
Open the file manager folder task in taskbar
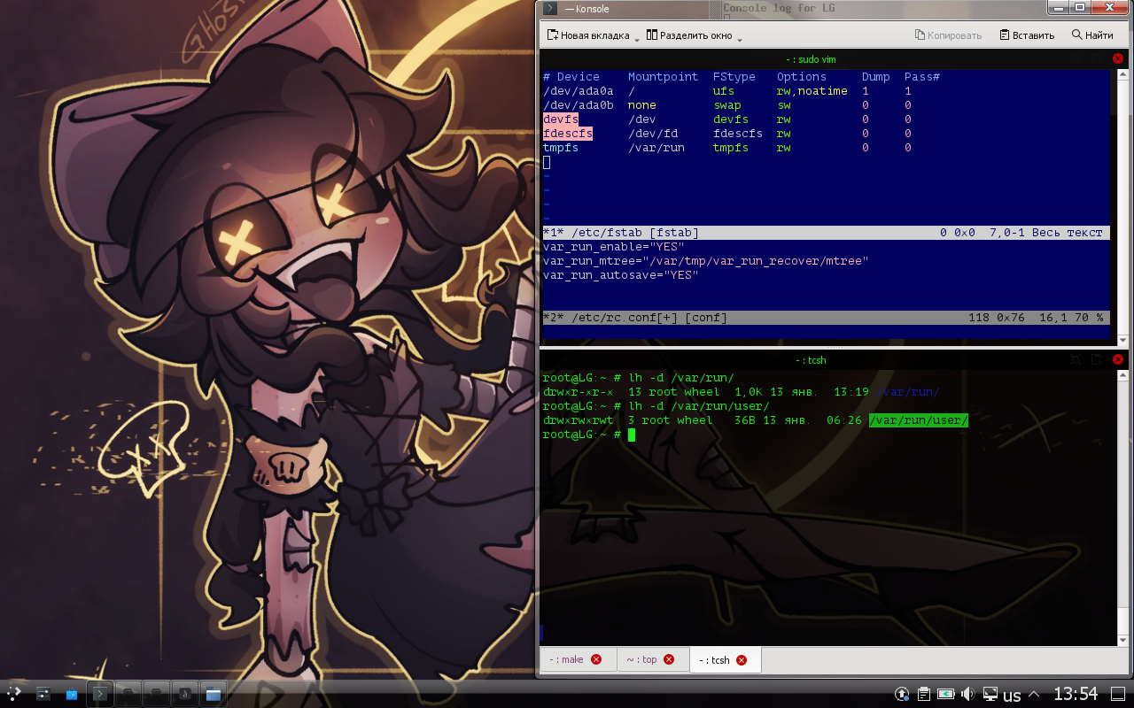pyautogui.click(x=213, y=695)
